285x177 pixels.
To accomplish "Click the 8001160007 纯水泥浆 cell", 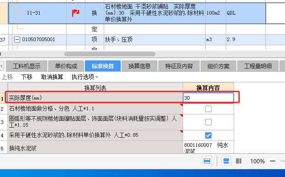I will coord(208,147).
